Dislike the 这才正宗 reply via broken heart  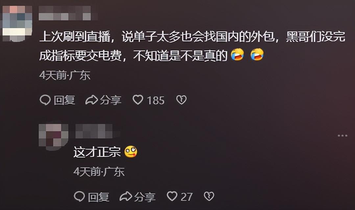click(209, 196)
